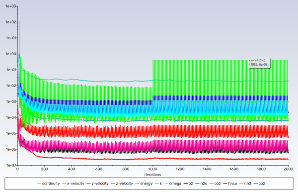Click the 1e+03 y-axis tick label
Viewport: 298px width, 195px height.
(x=11, y=6)
